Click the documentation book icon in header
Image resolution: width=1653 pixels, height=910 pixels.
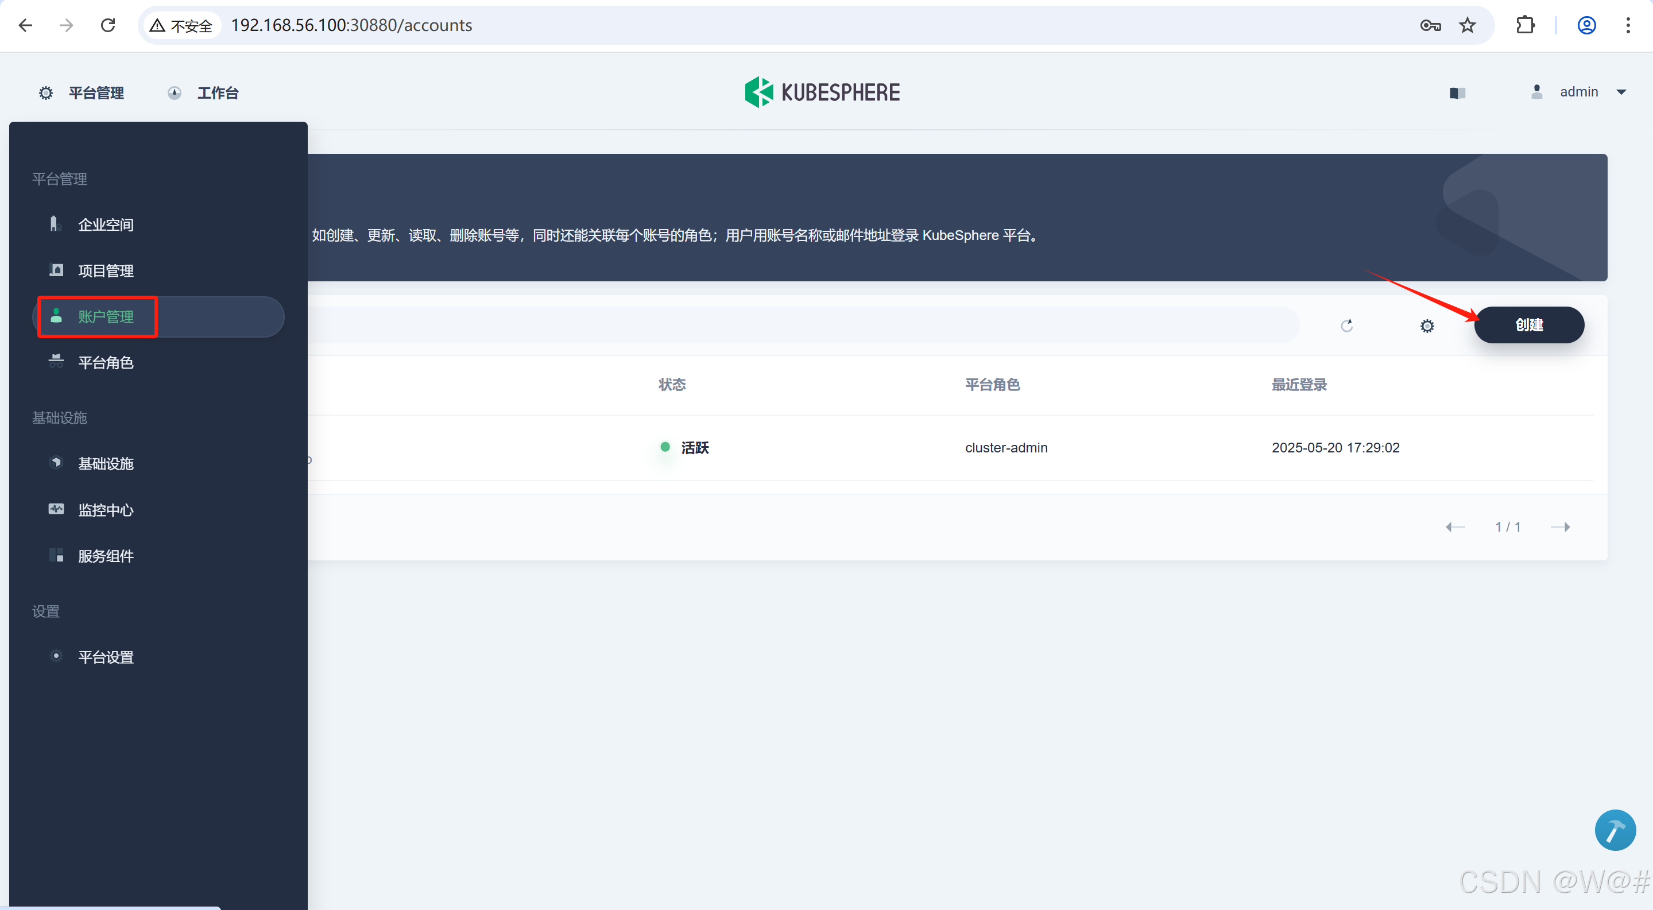click(1457, 93)
